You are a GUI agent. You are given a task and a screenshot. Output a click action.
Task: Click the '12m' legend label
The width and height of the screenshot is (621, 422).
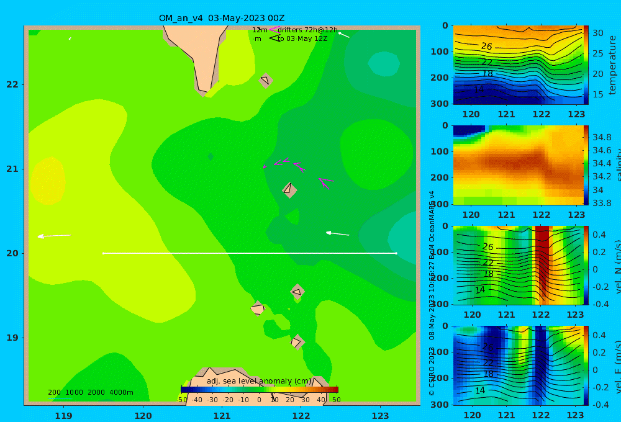pos(260,30)
